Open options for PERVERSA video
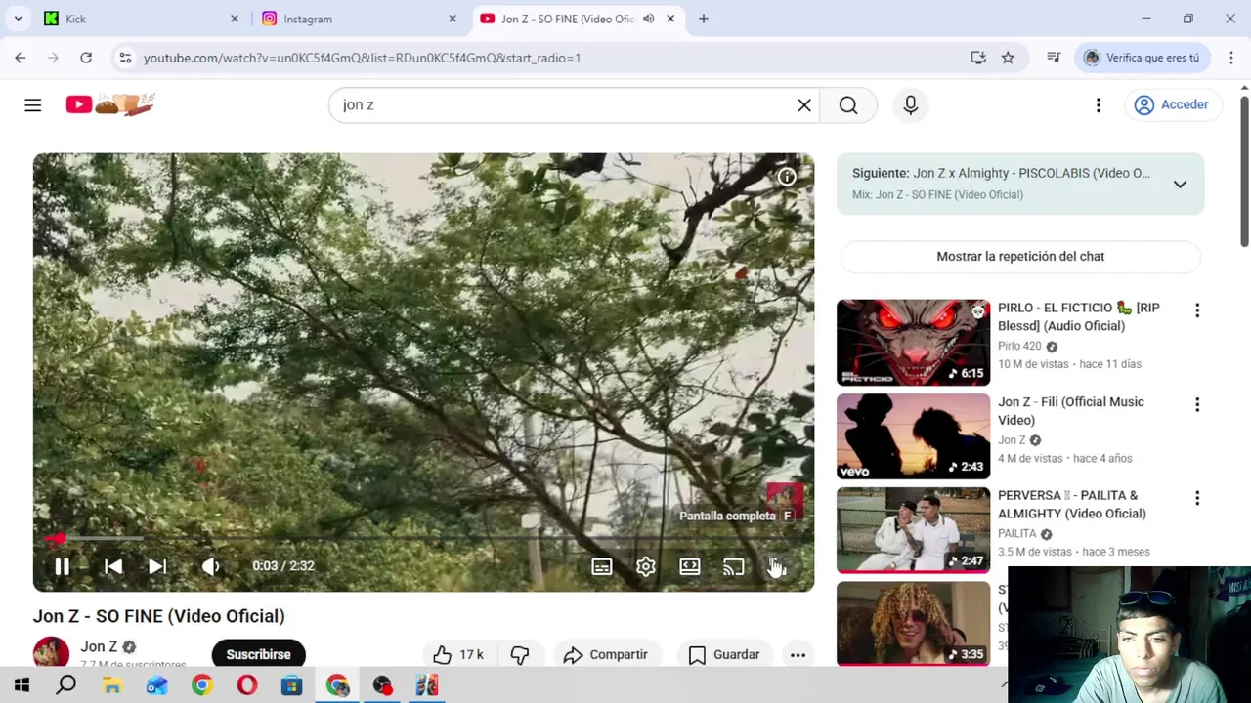1251x703 pixels. tap(1197, 498)
